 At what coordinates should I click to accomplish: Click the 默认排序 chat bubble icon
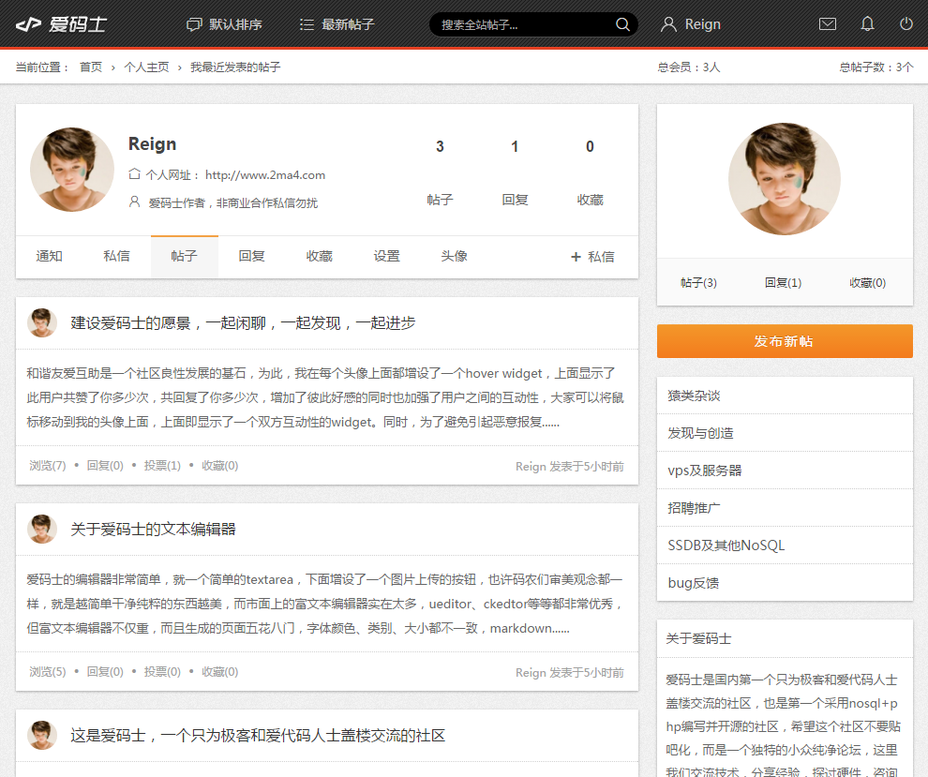[x=194, y=24]
